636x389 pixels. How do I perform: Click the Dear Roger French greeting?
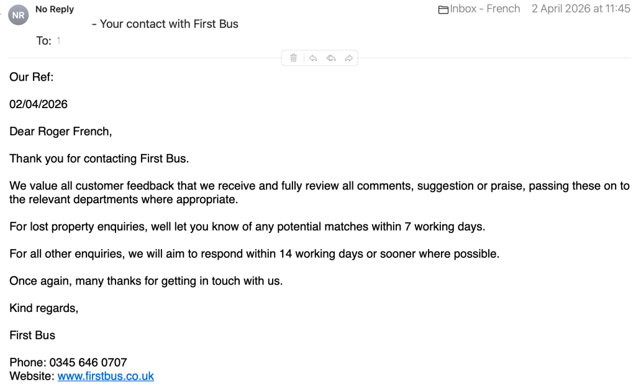60,132
